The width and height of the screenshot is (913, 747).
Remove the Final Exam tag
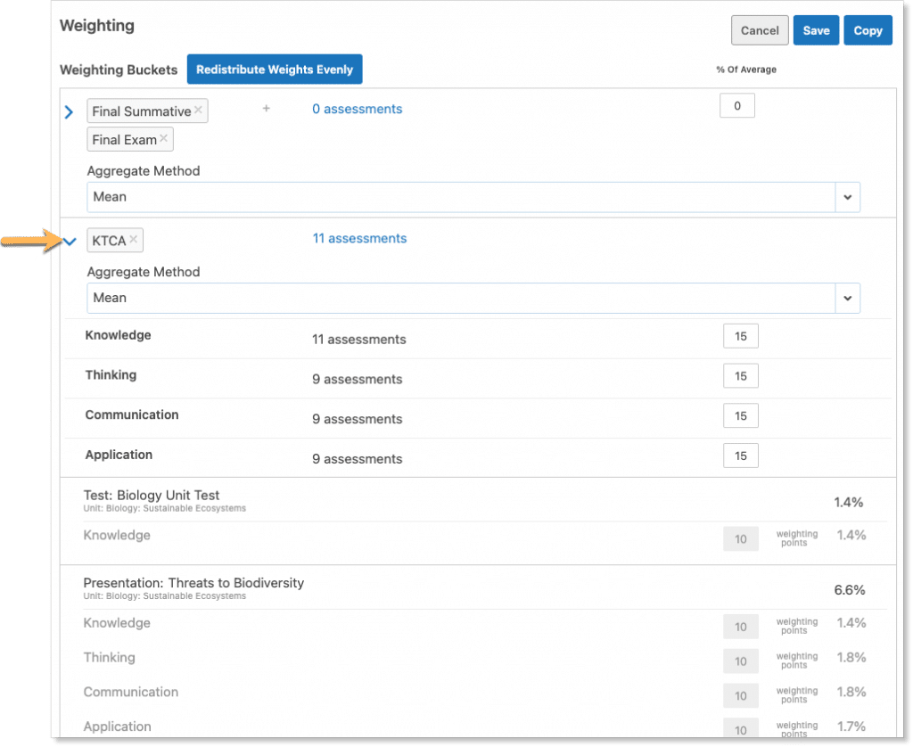point(164,139)
